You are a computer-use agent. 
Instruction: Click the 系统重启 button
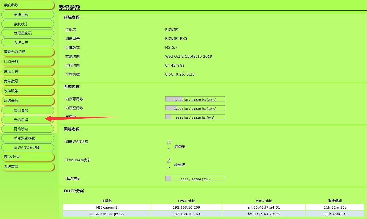(28, 167)
